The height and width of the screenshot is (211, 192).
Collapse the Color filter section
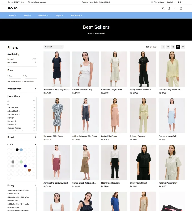pos(35,144)
